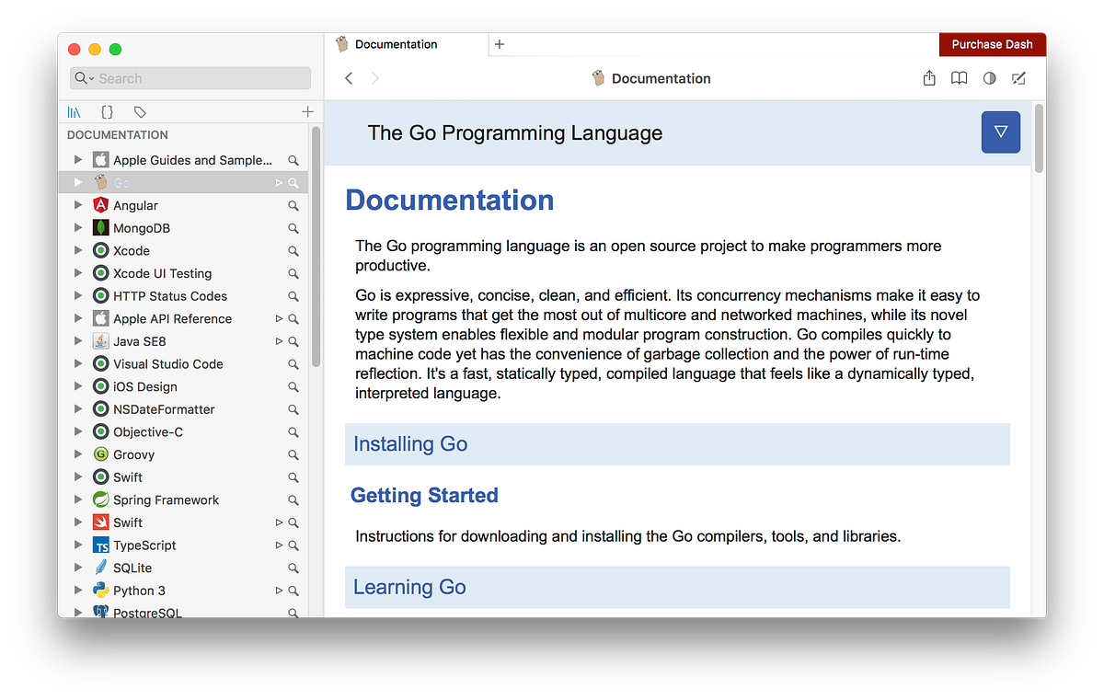1104x700 pixels.
Task: Click the annotate page pencil icon
Action: [1018, 78]
